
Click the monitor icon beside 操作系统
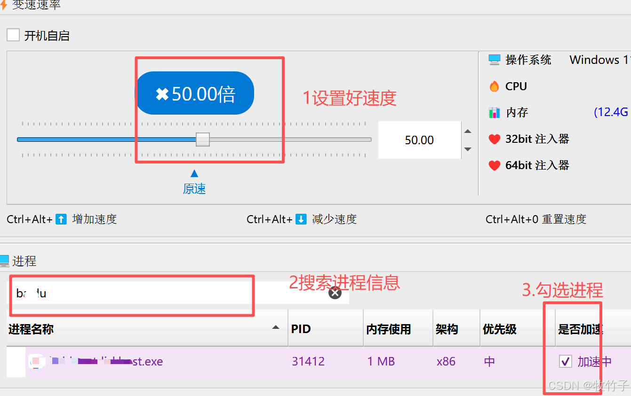pyautogui.click(x=494, y=60)
